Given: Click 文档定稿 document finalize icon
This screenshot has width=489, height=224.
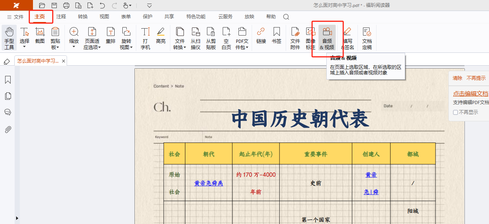Looking at the screenshot, I should [x=367, y=38].
